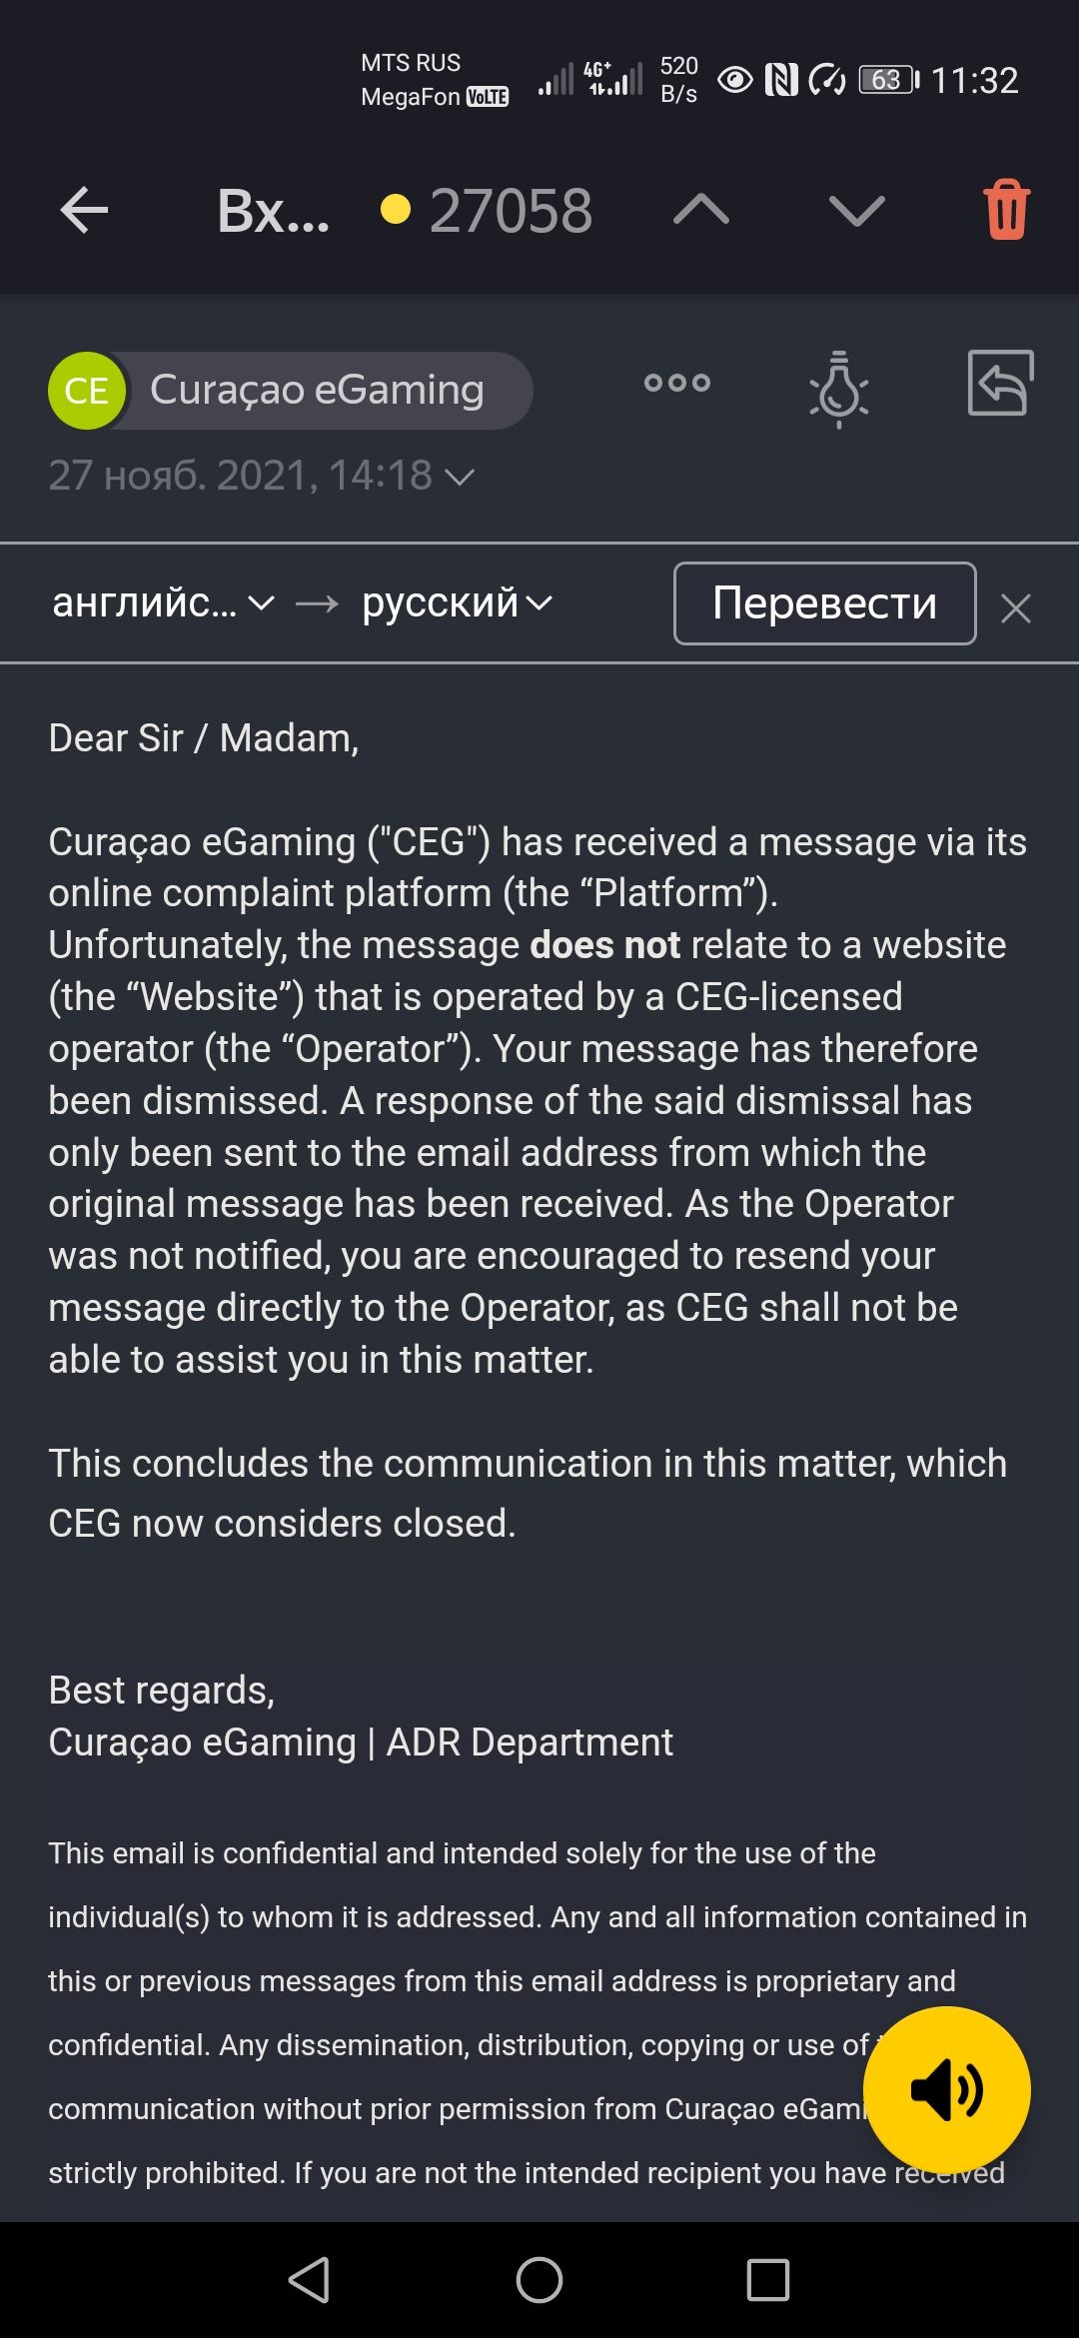
Task: Tap the Curaçao eGaming sender chip
Action: click(x=317, y=391)
